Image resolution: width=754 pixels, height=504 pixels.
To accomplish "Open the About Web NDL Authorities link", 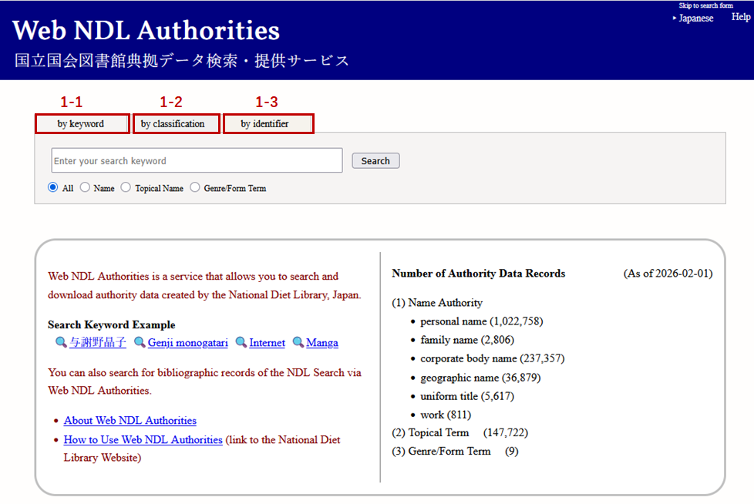I will (130, 421).
